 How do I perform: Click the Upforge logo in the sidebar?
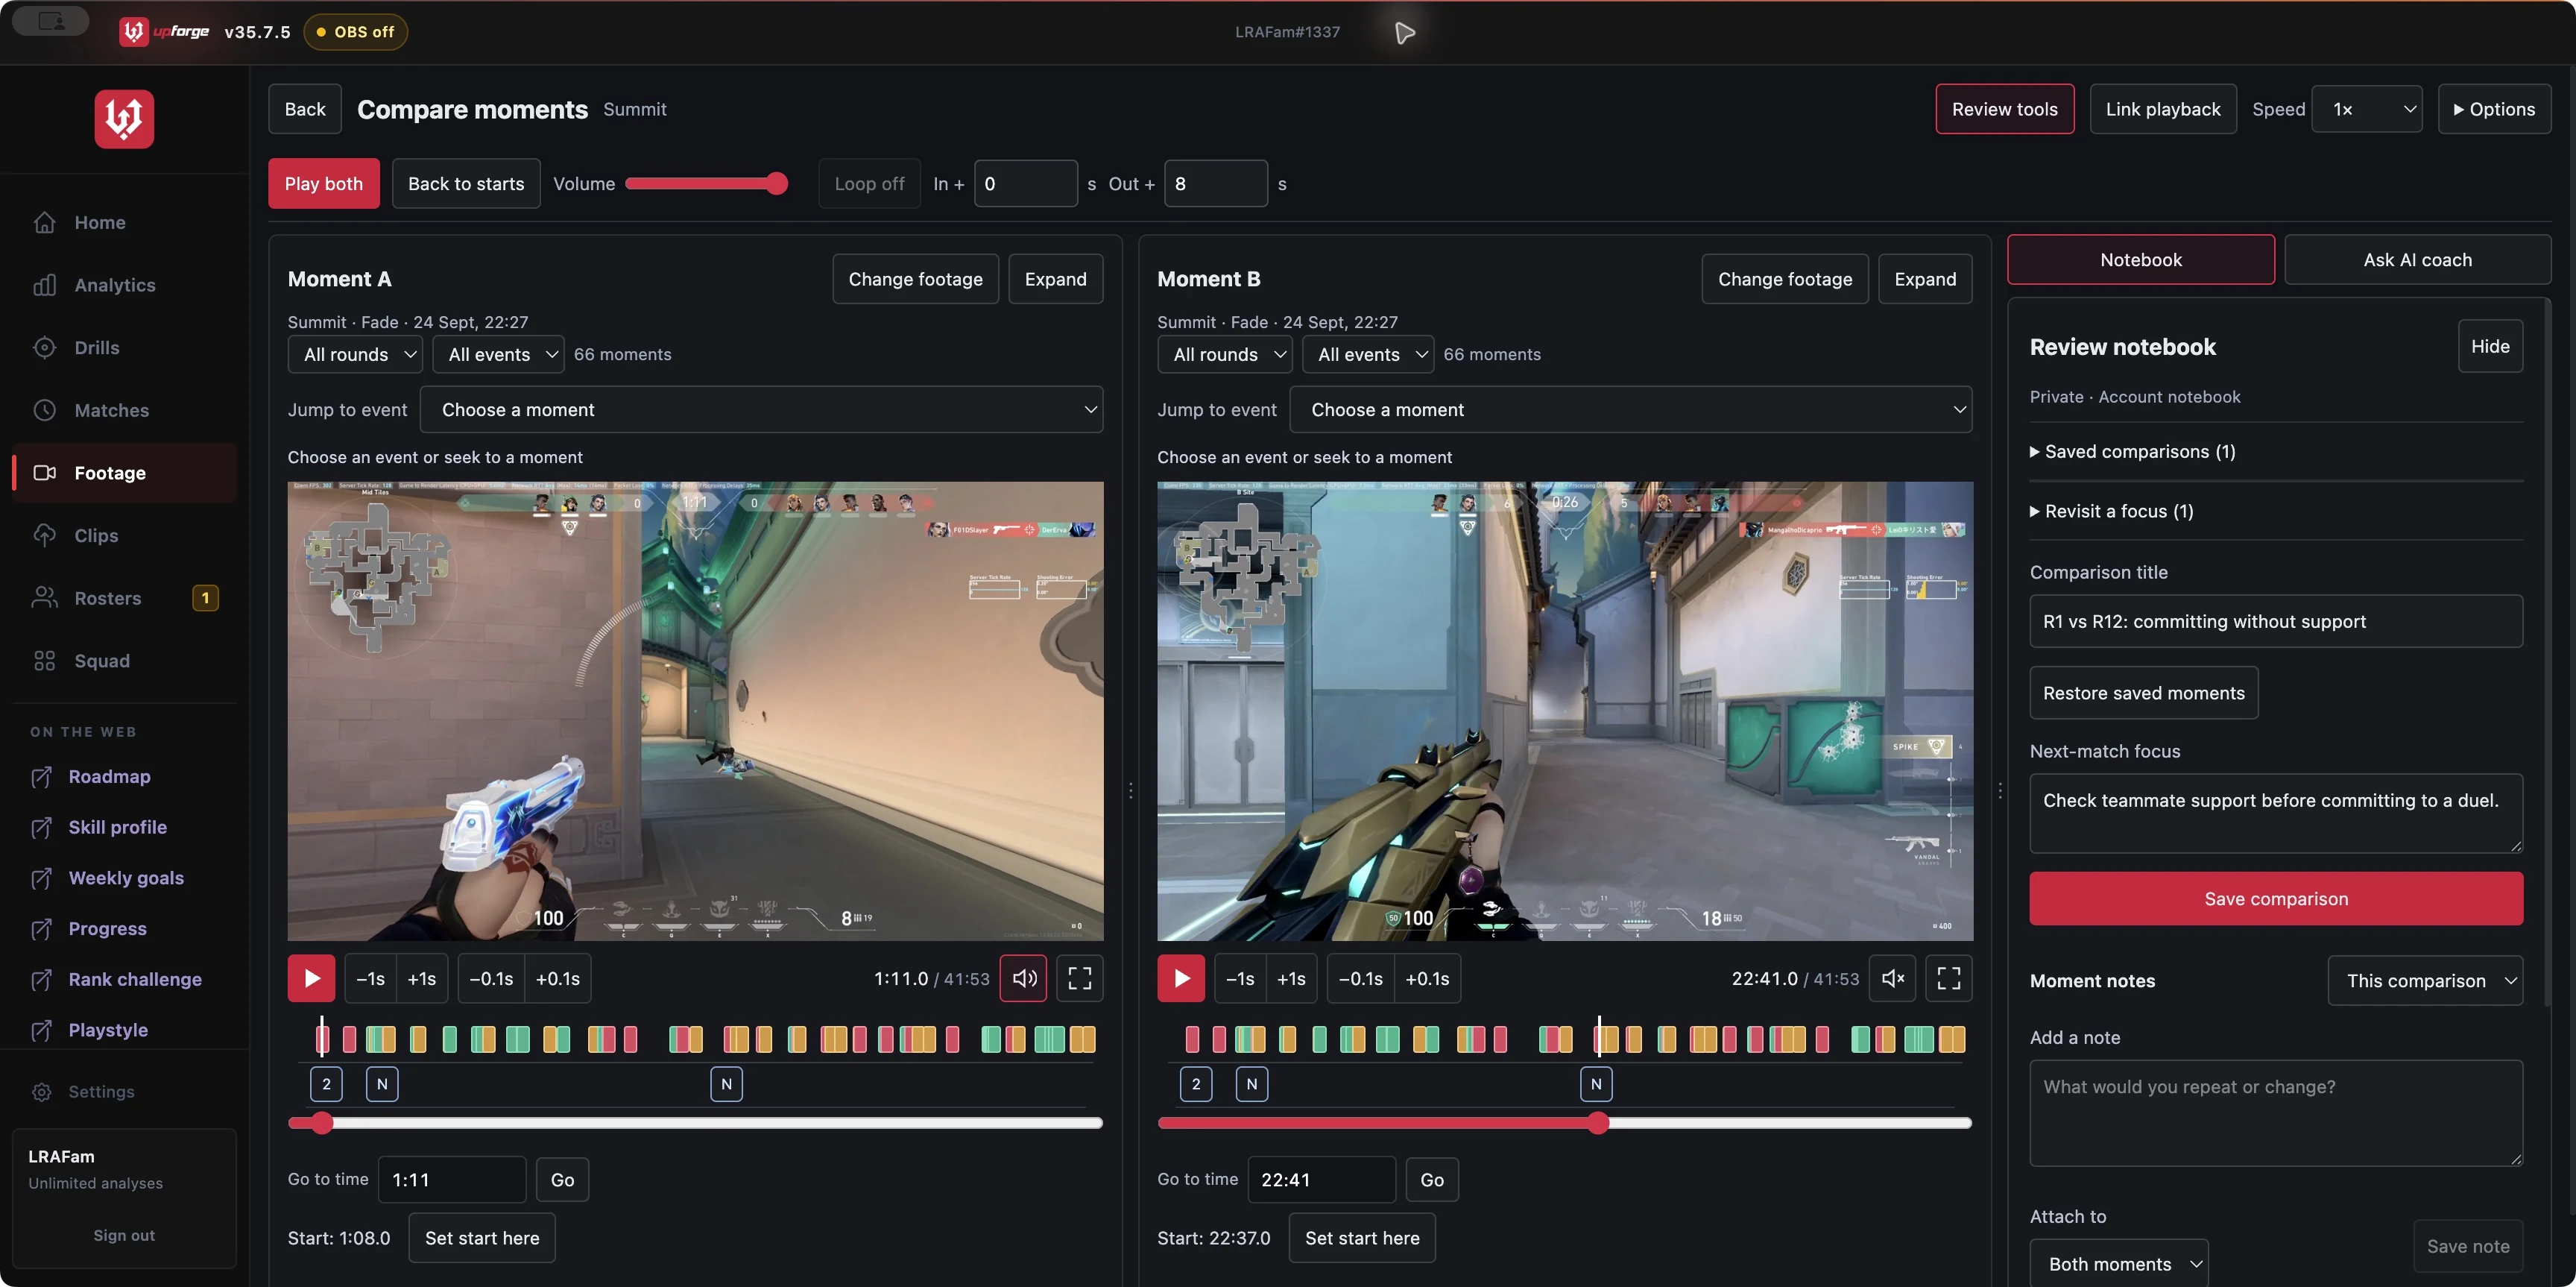coord(124,119)
